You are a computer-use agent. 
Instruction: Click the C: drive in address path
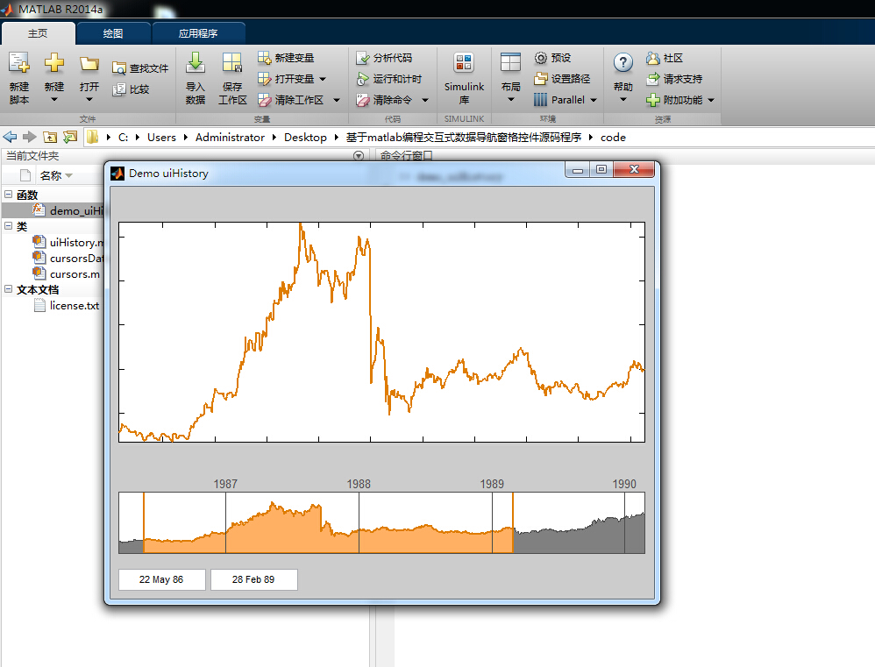coord(124,138)
